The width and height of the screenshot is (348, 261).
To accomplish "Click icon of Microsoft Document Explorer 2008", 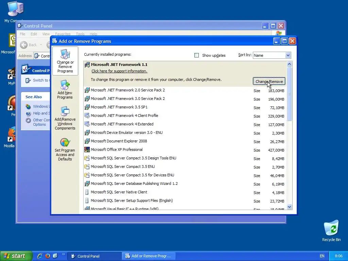I will pyautogui.click(x=87, y=141).
